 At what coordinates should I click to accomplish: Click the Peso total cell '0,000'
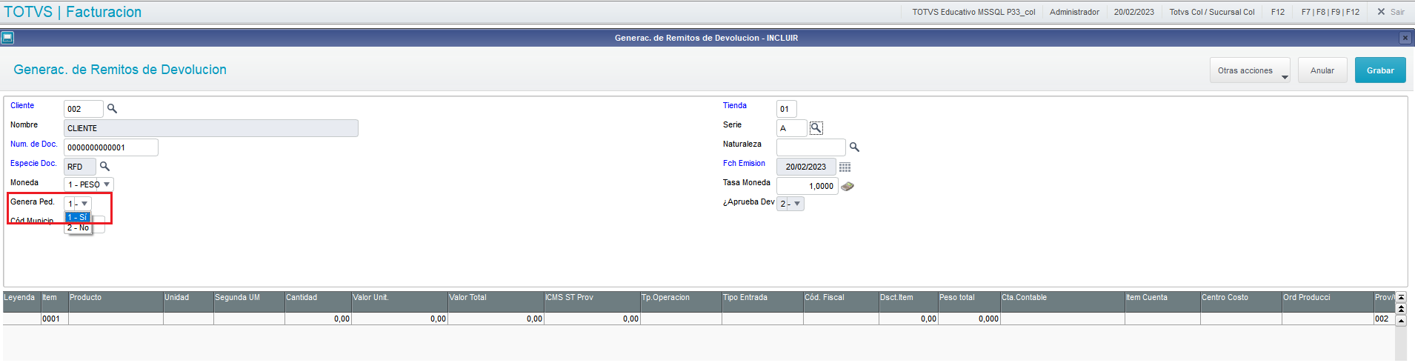click(x=969, y=319)
